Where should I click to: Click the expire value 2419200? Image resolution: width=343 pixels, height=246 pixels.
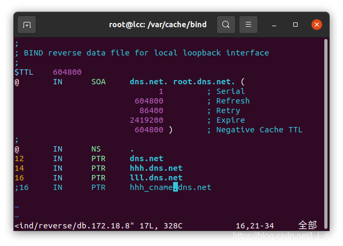[x=146, y=120]
